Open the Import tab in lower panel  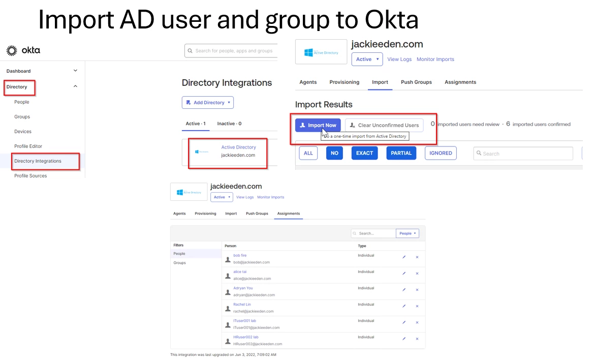pyautogui.click(x=231, y=214)
